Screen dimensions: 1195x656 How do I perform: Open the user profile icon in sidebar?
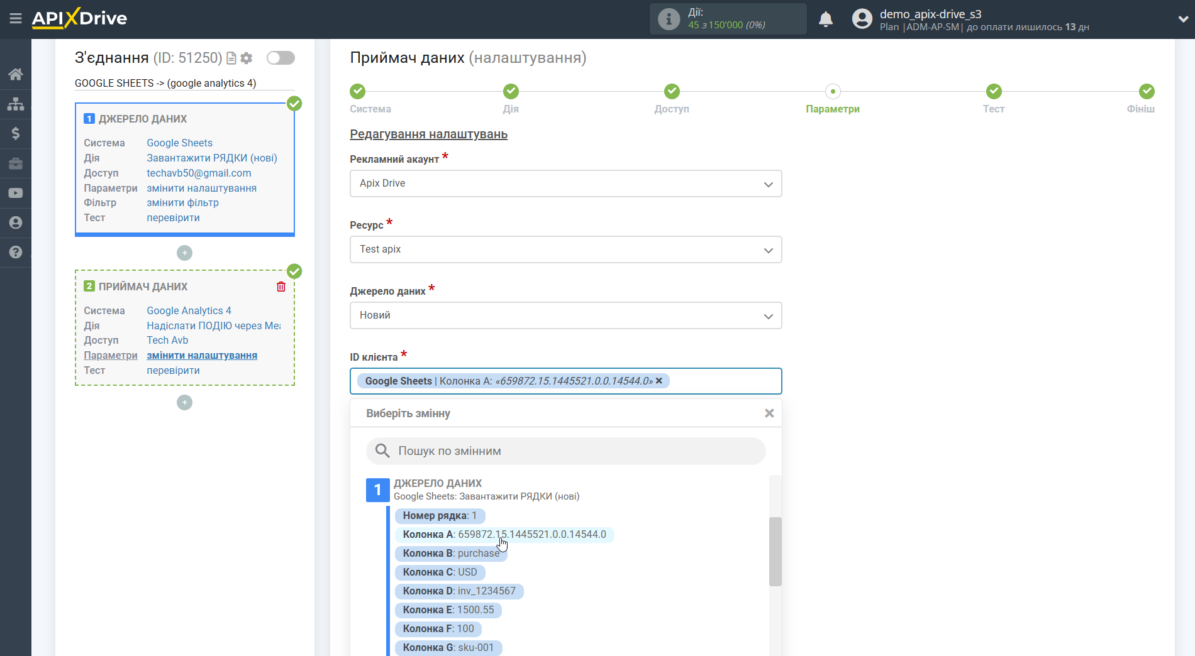(x=16, y=222)
